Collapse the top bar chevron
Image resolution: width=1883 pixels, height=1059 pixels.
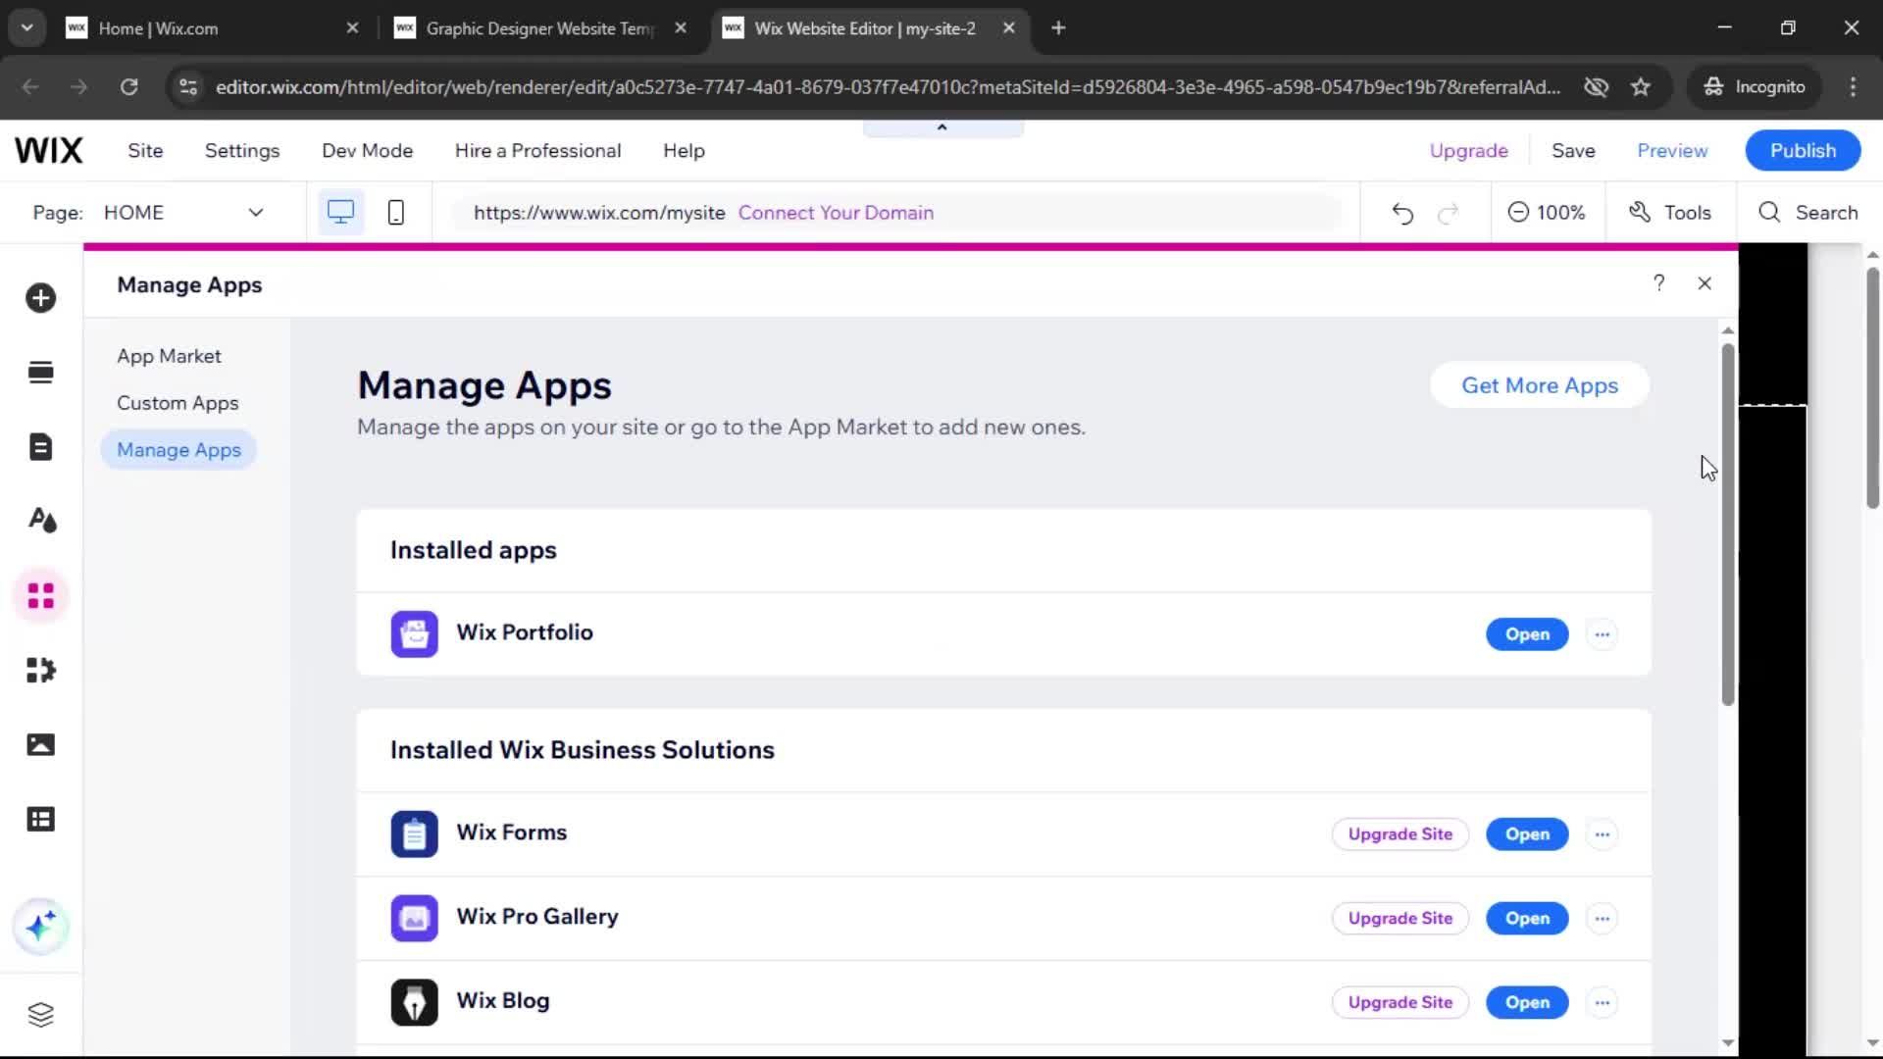point(941,127)
